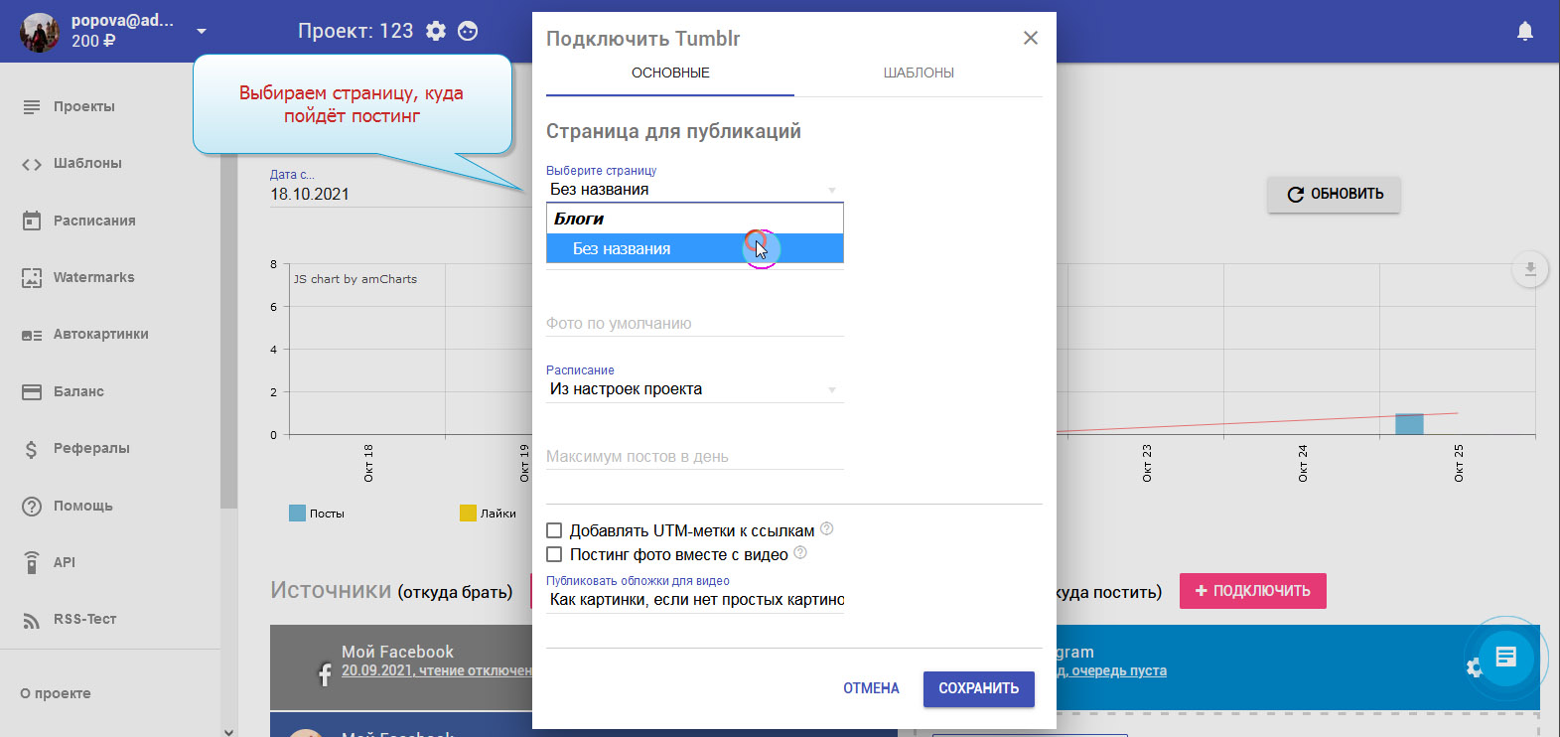Toggle Постинг фото вместе с видео checkbox

555,555
